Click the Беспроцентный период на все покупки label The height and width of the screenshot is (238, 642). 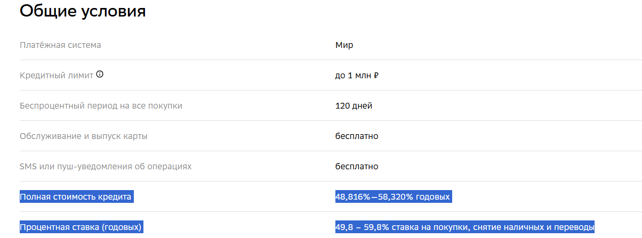pyautogui.click(x=101, y=106)
